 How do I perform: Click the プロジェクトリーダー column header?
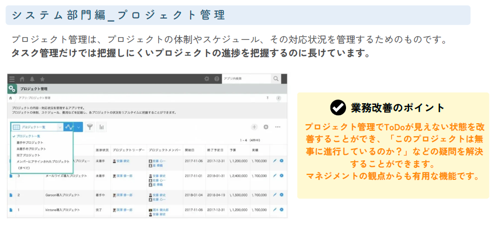pos(128,150)
